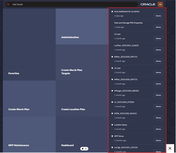Dismiss the MTarget_20251030_084303 notification
The width and height of the screenshot is (176, 153).
158,95
